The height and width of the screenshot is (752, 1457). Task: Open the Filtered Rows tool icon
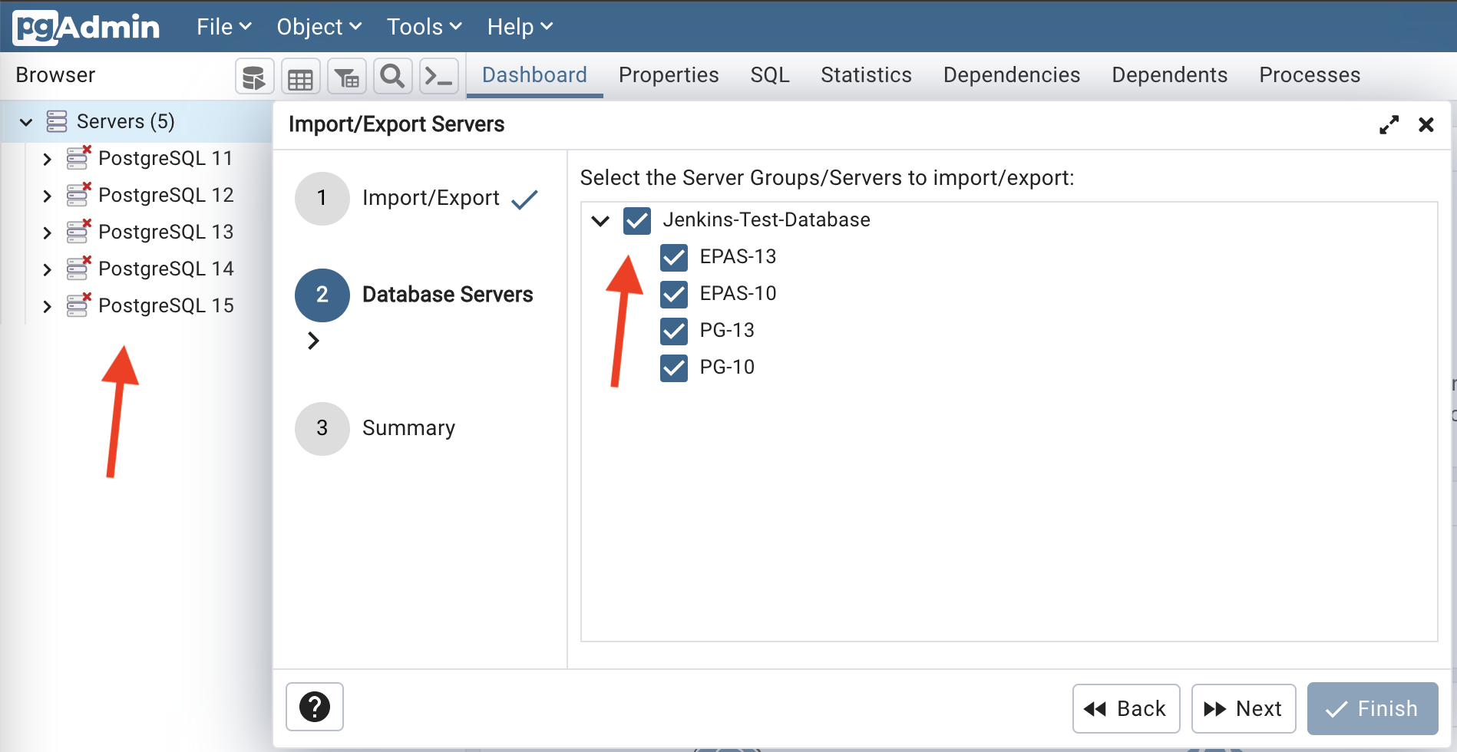[x=346, y=75]
